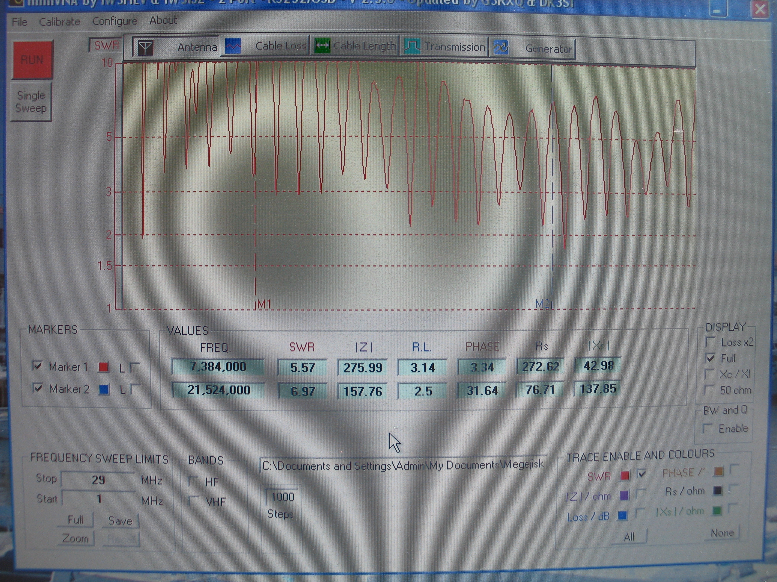
Task: Enable the Xc / Xl display option
Action: tap(709, 374)
